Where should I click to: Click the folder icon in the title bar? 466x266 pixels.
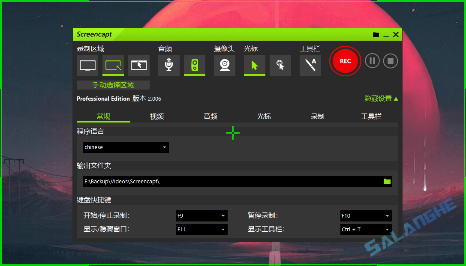376,34
